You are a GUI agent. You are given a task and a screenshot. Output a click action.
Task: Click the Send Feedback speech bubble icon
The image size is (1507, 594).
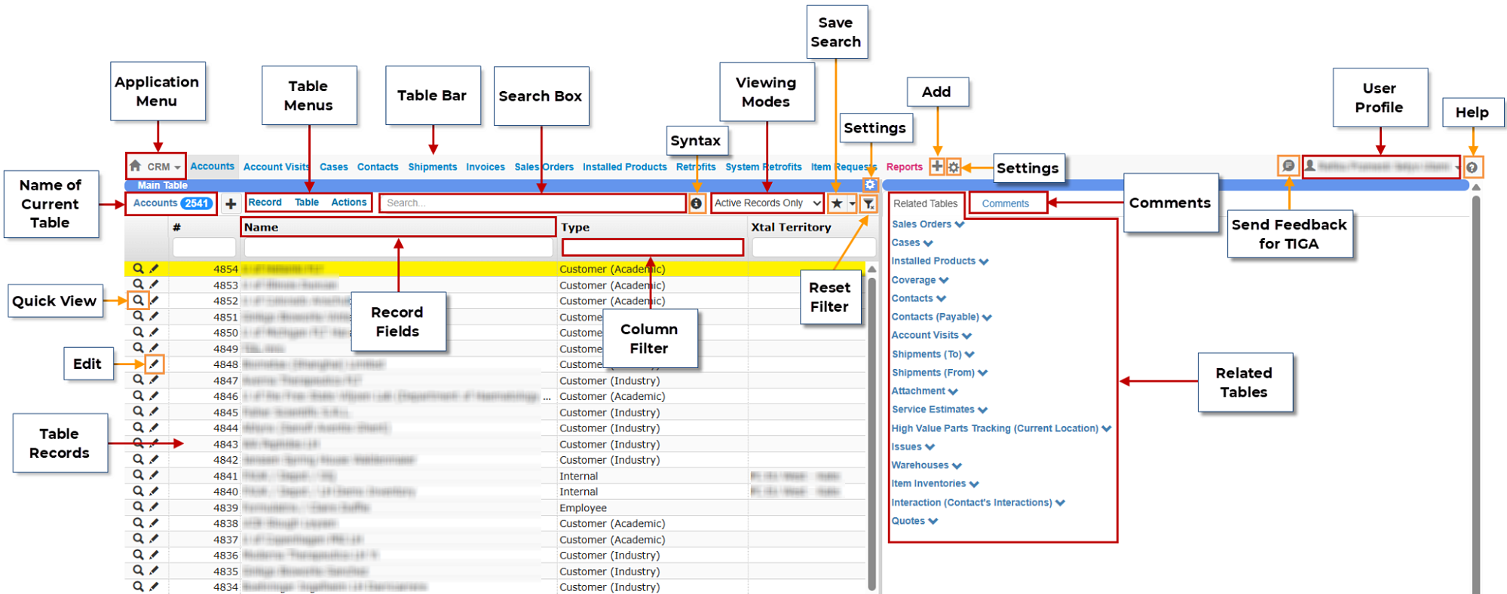point(1288,166)
